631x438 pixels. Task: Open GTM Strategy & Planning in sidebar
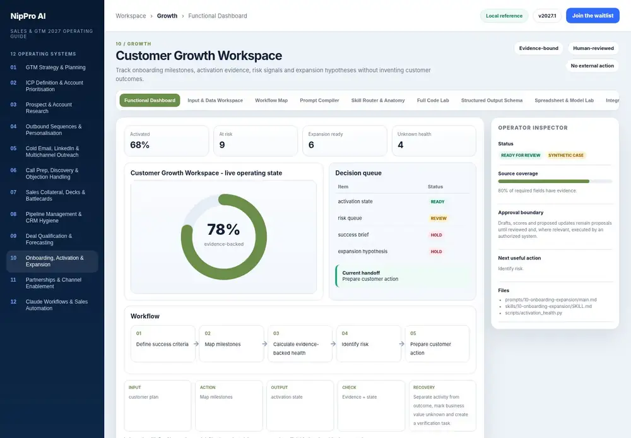pyautogui.click(x=52, y=68)
